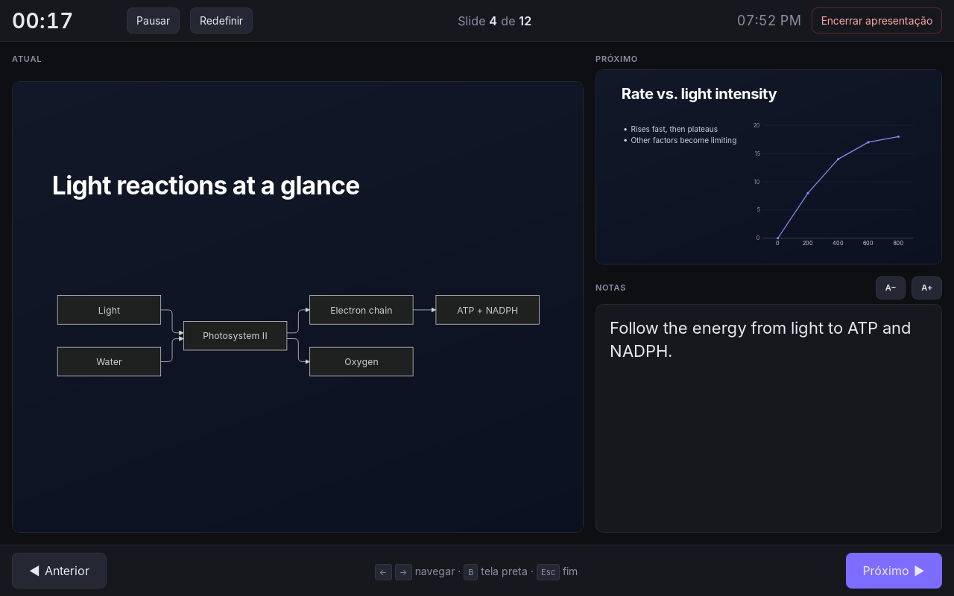Click the 'tela preta' shortcut label

pyautogui.click(x=504, y=571)
